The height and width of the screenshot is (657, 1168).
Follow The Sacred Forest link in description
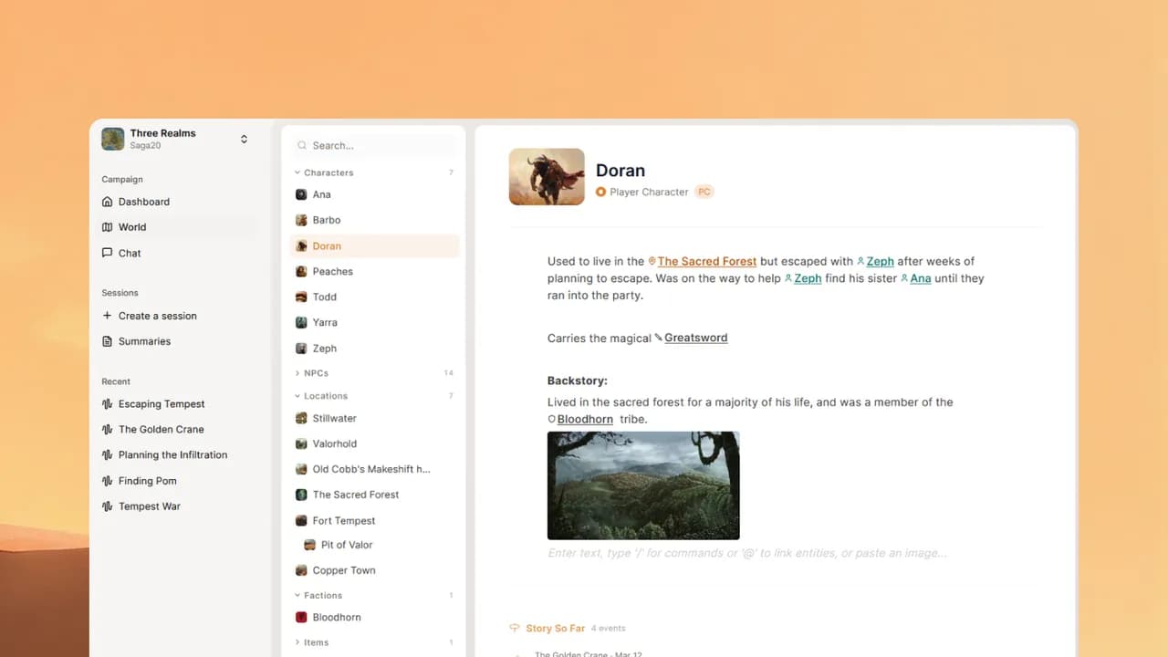706,261
